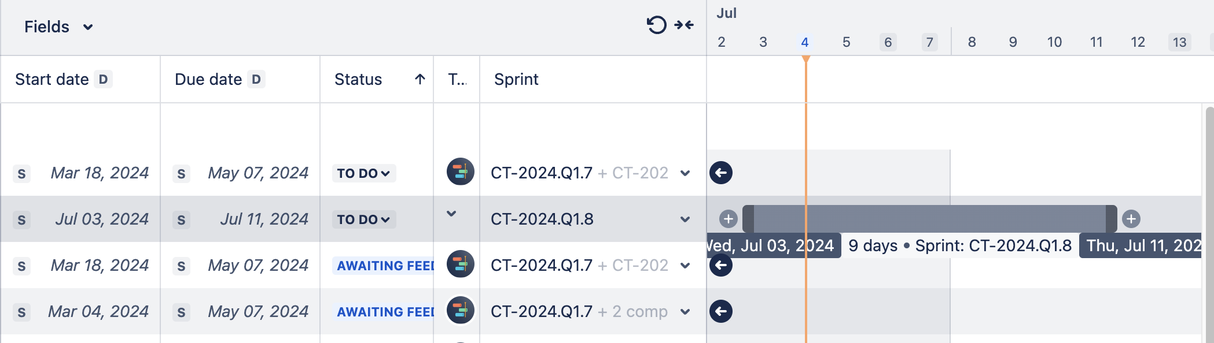Open the TO DO status dropdown on the Jul 03 row
Screen dimensions: 1214x343
363,219
